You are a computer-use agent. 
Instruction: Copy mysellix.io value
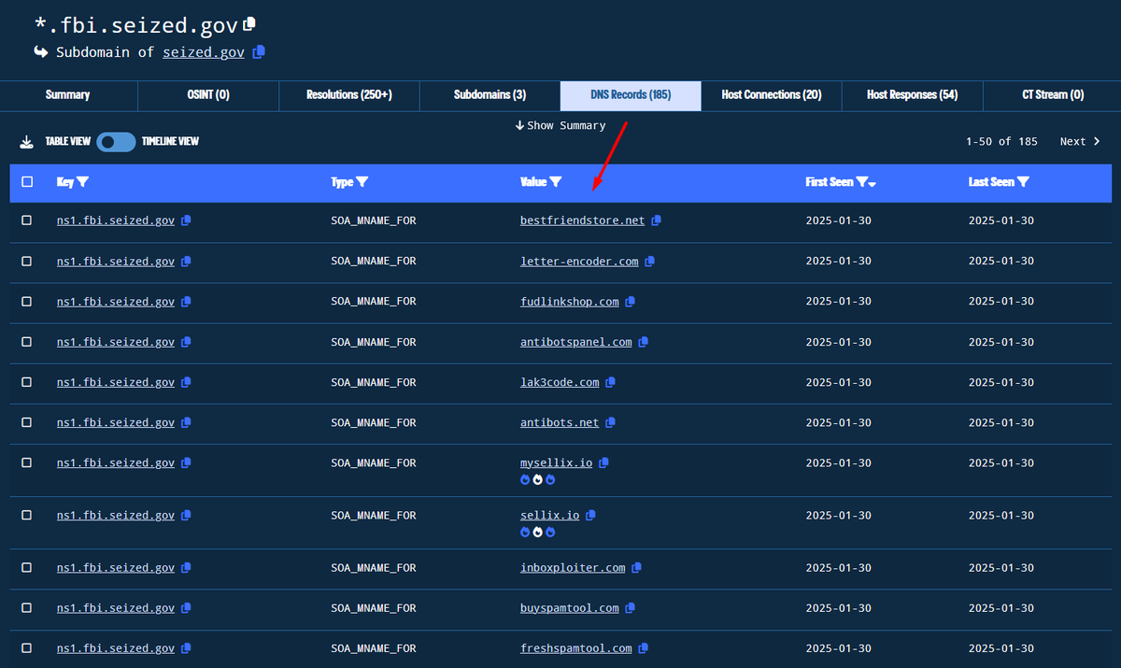[x=603, y=462]
